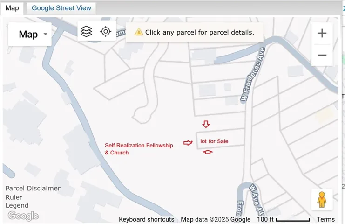Click the Self Realization Fellowship label
The height and width of the screenshot is (224, 345).
point(139,146)
